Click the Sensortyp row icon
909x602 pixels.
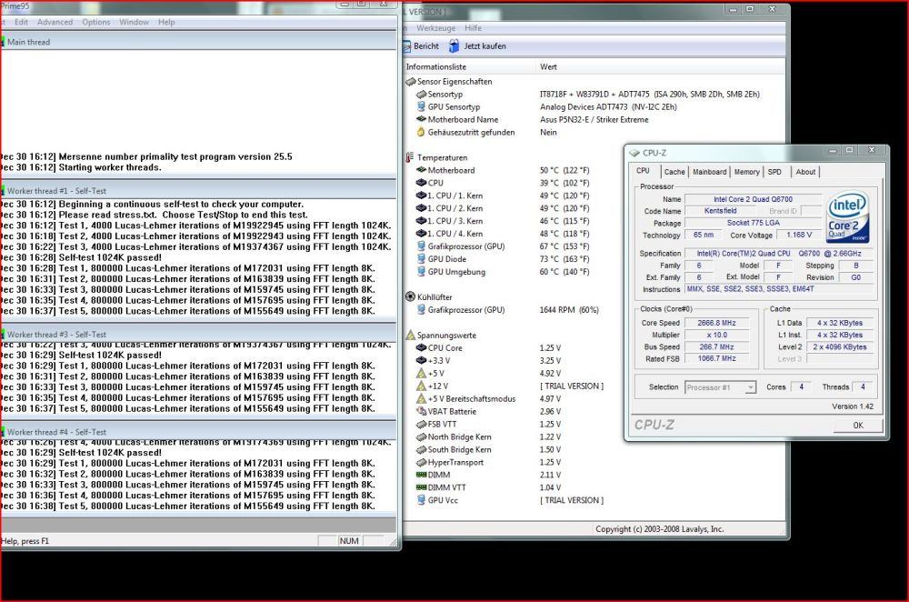[422, 94]
